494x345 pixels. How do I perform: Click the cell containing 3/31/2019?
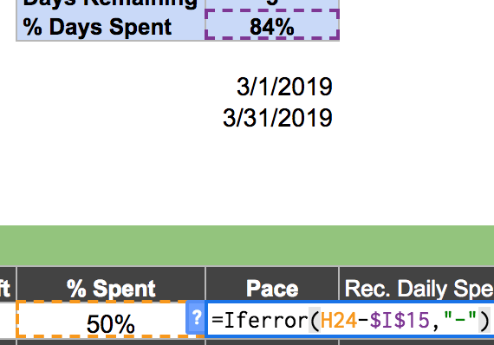[x=272, y=118]
